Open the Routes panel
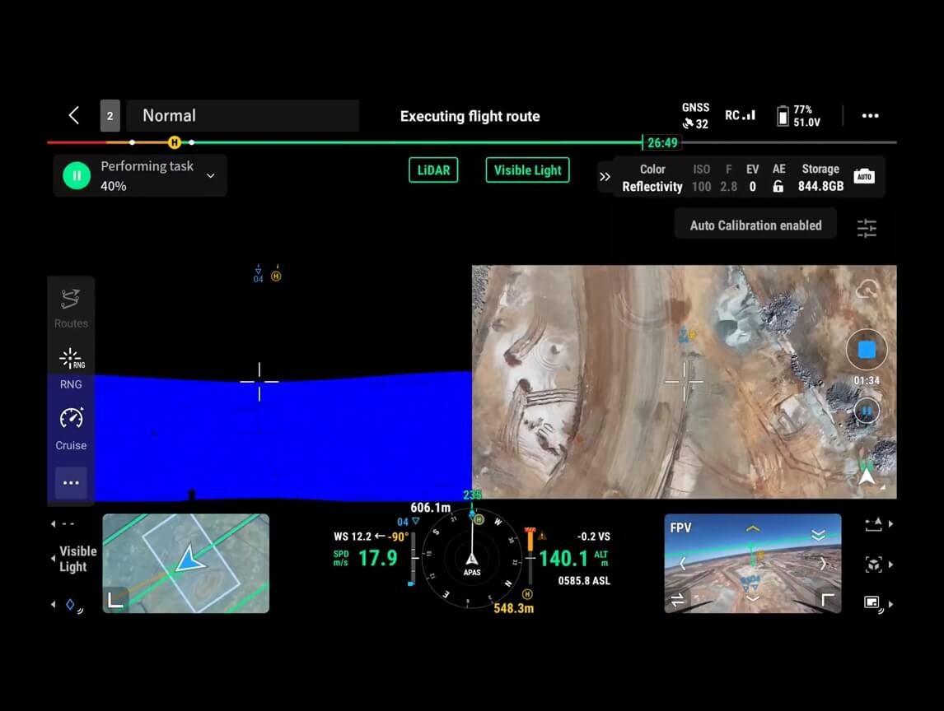Screen dimensions: 944x711 tap(71, 308)
